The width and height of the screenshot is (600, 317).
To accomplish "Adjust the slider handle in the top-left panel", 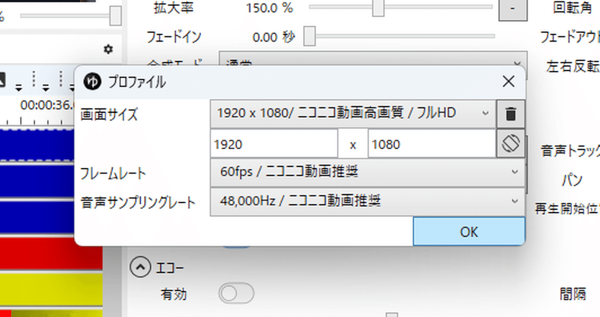I will click(115, 16).
